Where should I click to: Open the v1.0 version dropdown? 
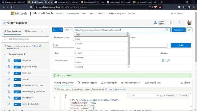pos(68,30)
